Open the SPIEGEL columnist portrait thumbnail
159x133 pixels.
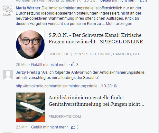(x=30, y=45)
